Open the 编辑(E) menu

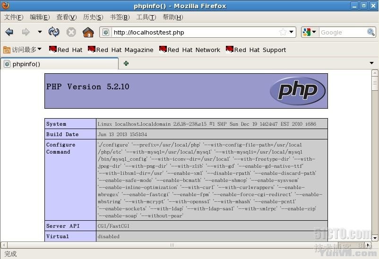click(40, 17)
